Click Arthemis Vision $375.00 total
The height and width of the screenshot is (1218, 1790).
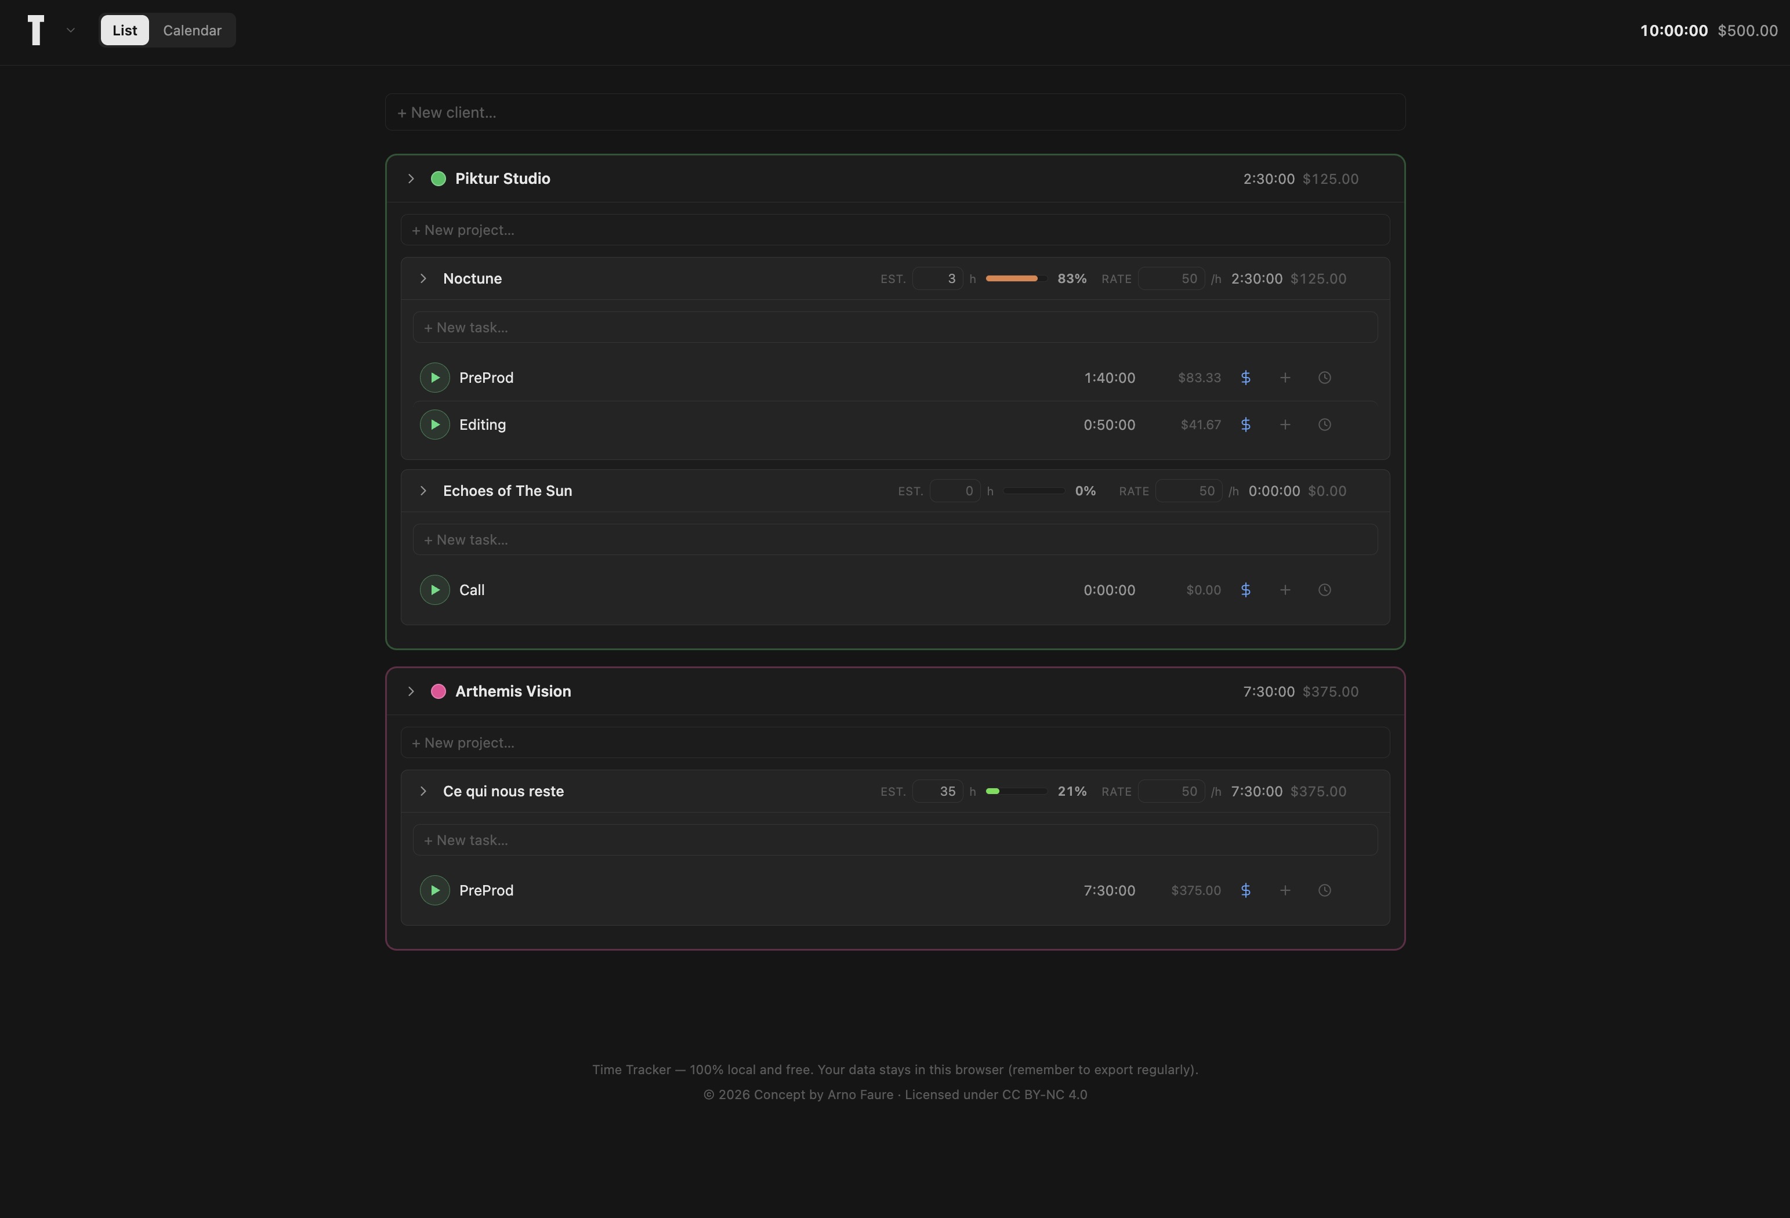click(1330, 692)
